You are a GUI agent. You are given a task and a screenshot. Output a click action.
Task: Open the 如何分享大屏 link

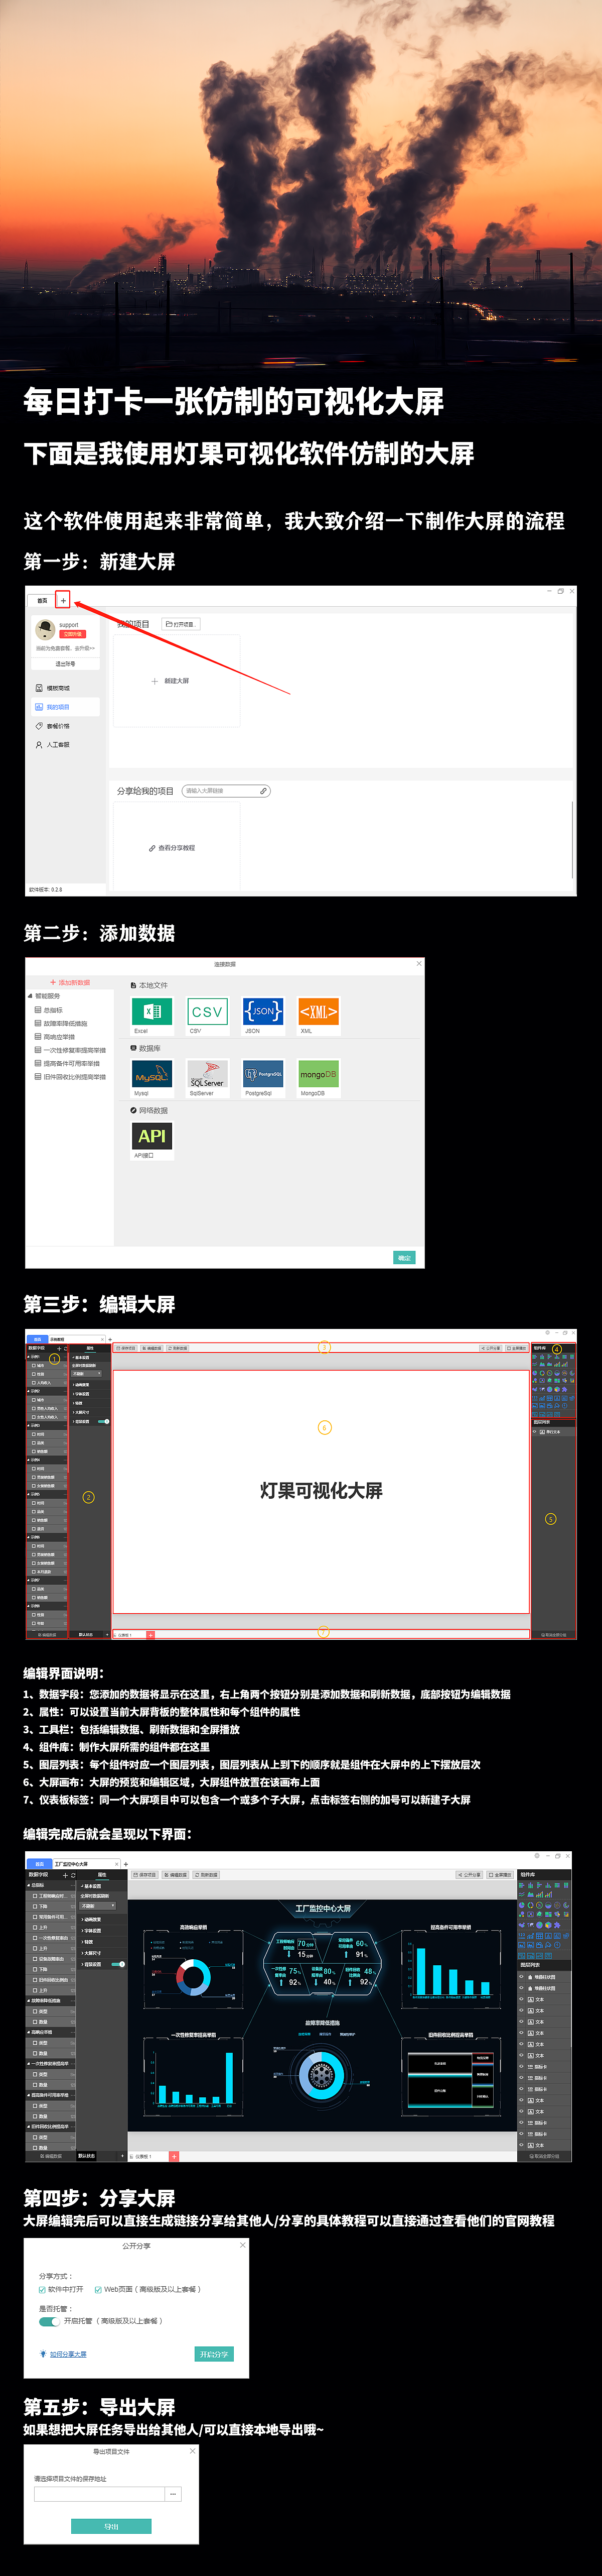click(68, 2354)
